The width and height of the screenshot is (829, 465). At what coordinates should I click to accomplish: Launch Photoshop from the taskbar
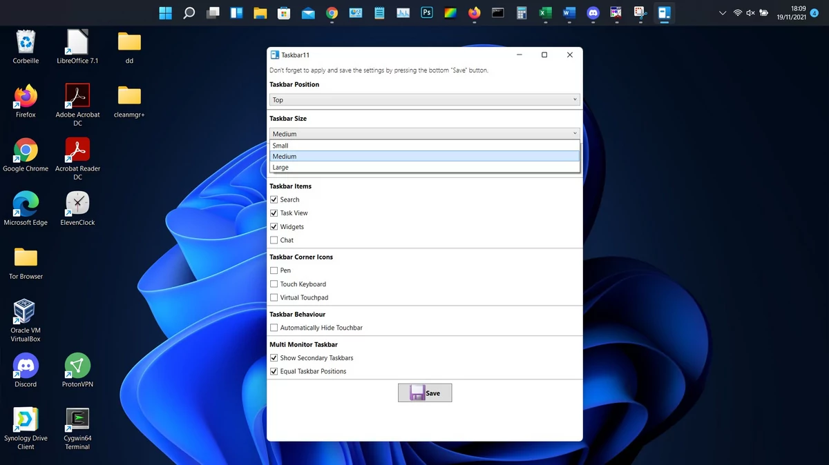(x=427, y=12)
